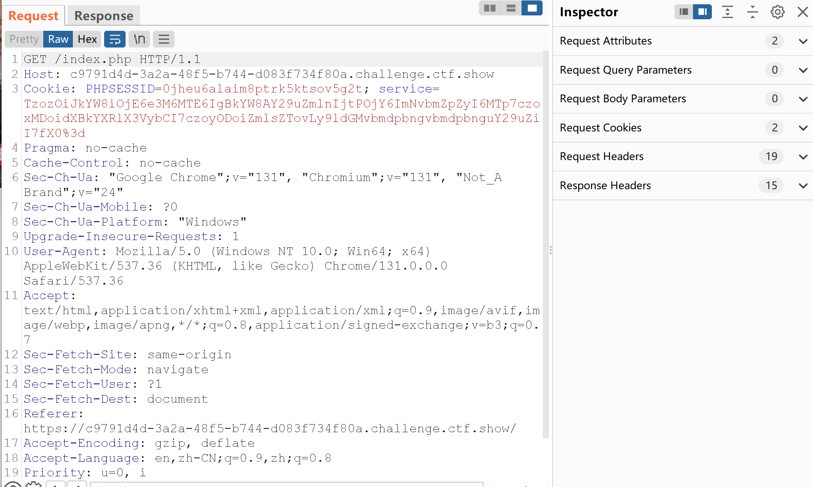Collapse all Inspector sections
The height and width of the screenshot is (487, 813).
tap(753, 12)
